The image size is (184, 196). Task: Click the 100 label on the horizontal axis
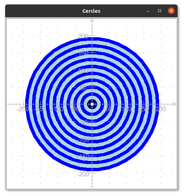point(126,109)
